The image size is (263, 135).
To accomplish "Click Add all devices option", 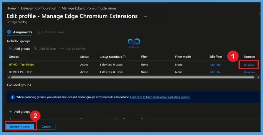I will (73, 49).
